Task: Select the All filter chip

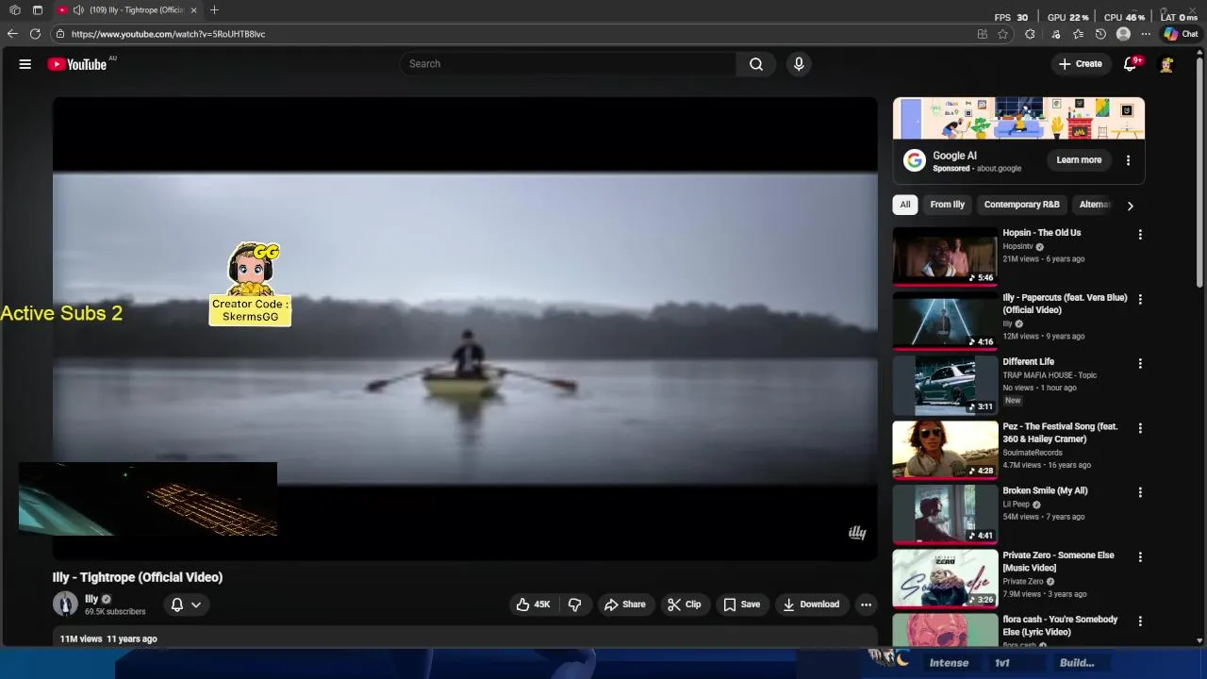Action: click(x=905, y=205)
